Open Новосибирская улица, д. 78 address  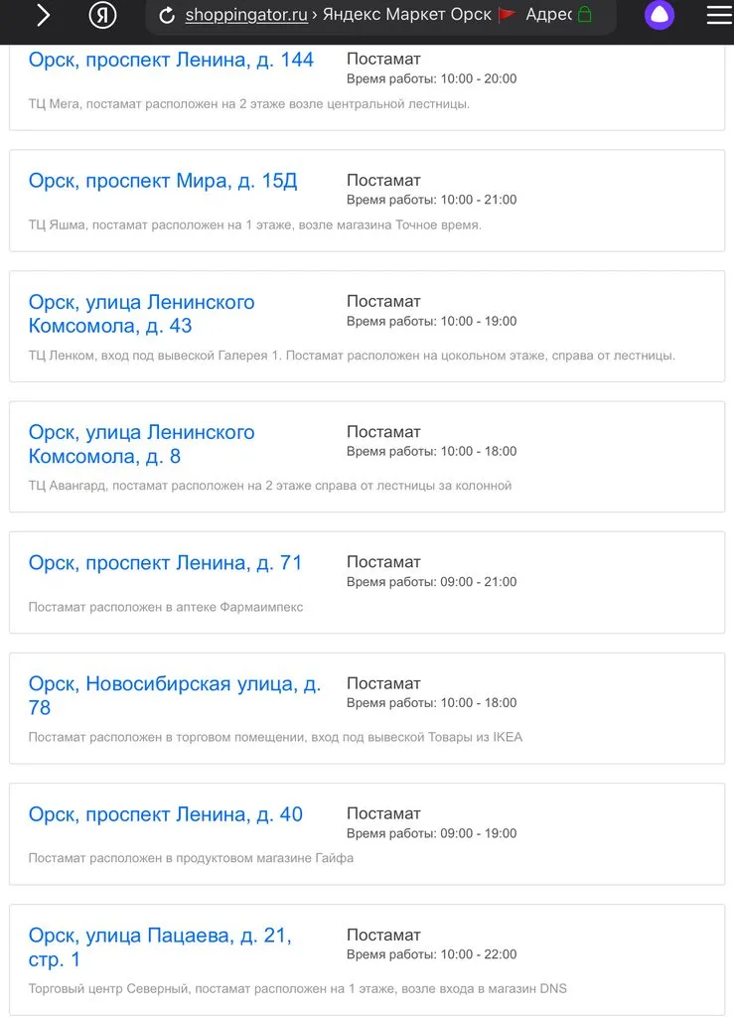tap(174, 695)
